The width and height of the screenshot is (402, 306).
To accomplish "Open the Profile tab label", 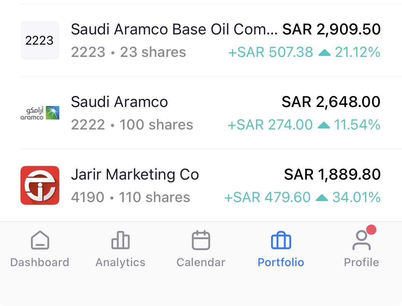I will [x=361, y=262].
